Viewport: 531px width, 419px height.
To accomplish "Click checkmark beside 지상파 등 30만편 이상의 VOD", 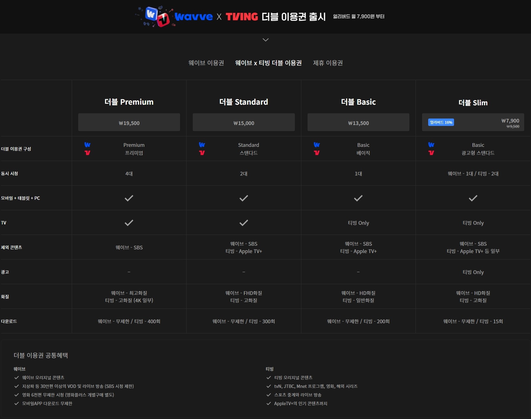I will (17, 386).
